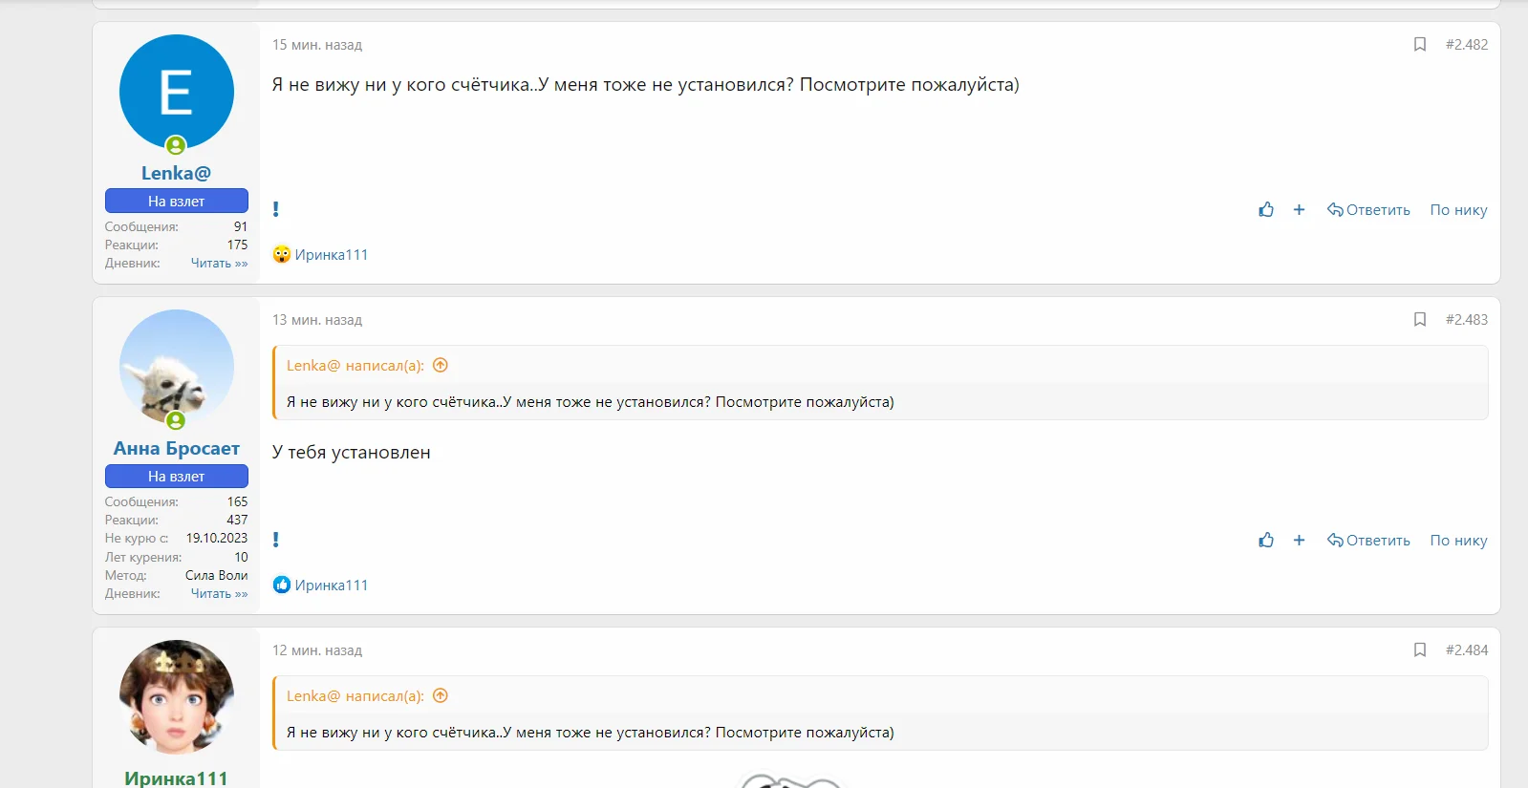The image size is (1528, 788).
Task: Open Иринка111 reaction under post #2.483
Action: coord(331,586)
